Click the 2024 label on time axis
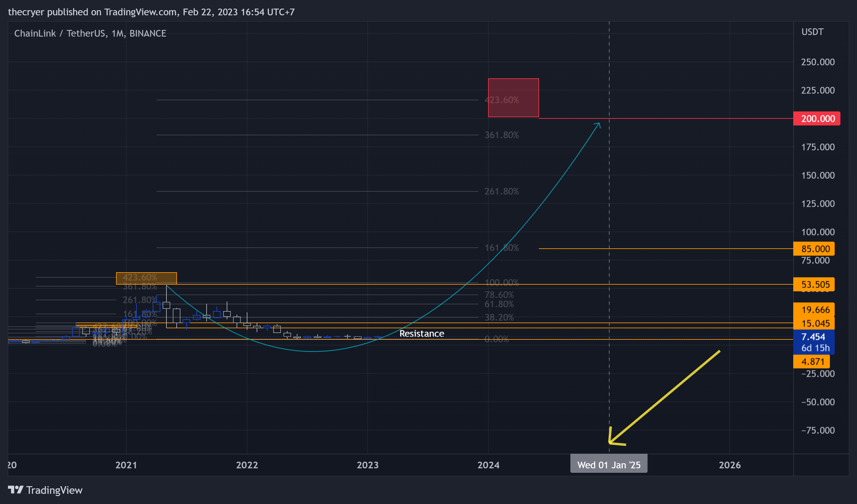This screenshot has width=857, height=504. point(488,465)
